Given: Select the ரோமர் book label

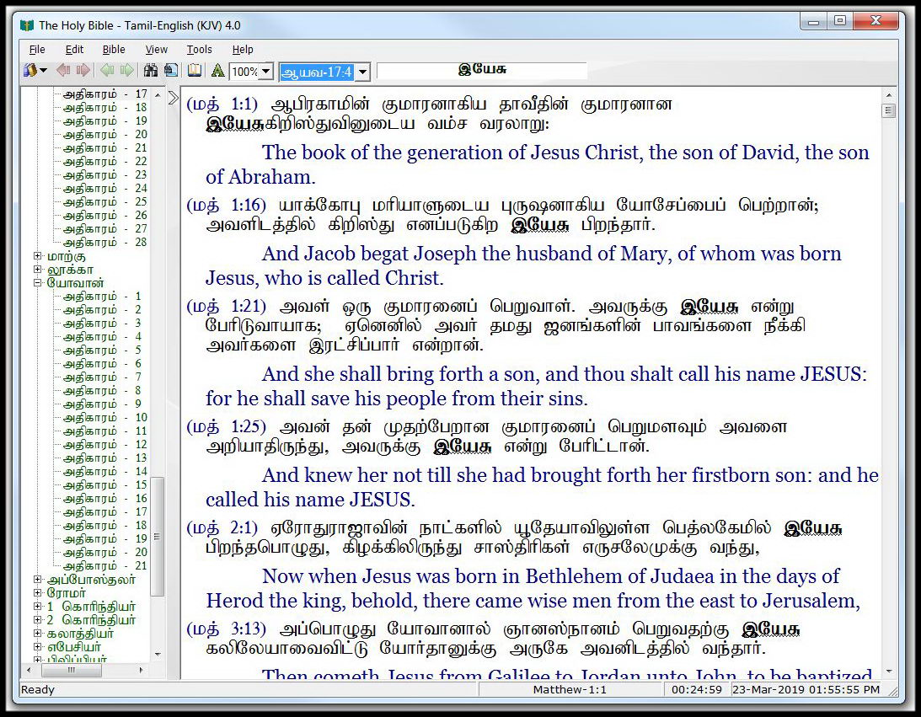Looking at the screenshot, I should 67,593.
